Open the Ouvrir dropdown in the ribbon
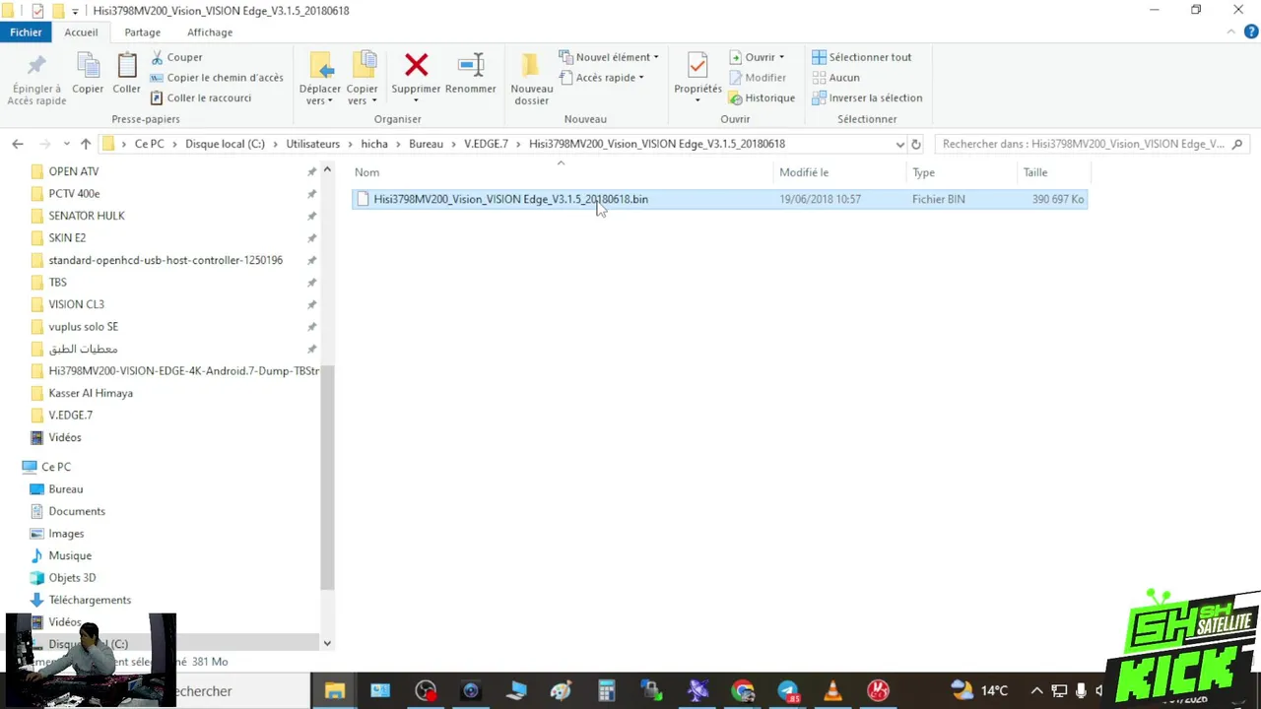 point(757,57)
